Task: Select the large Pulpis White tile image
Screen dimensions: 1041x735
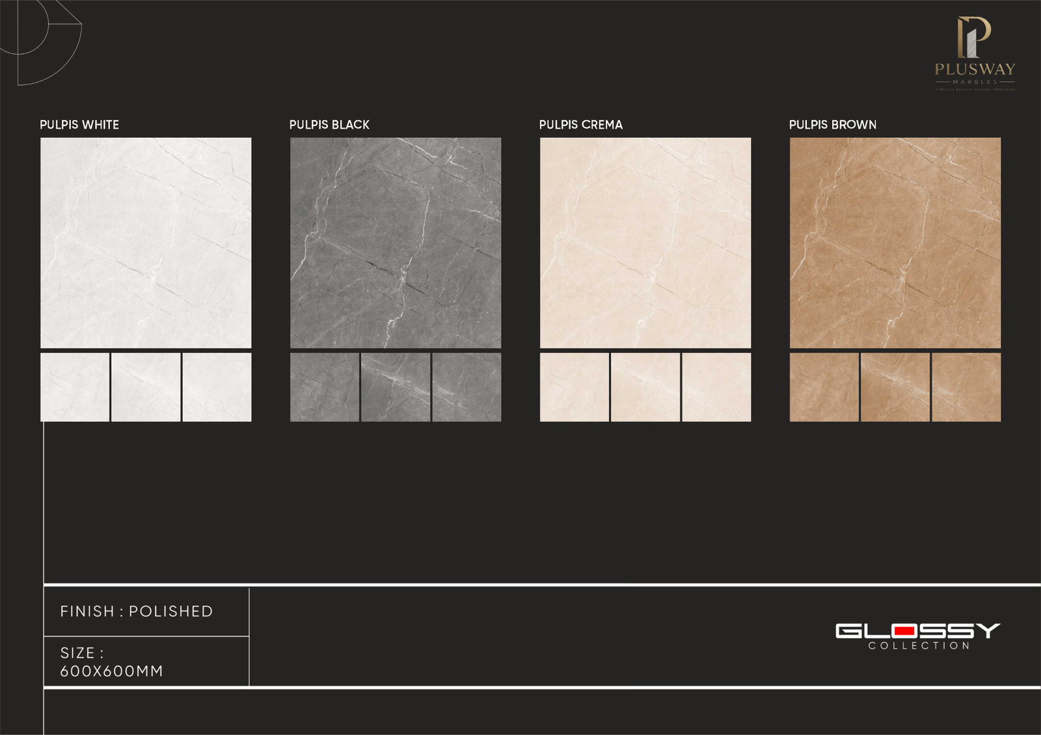Action: [x=146, y=243]
